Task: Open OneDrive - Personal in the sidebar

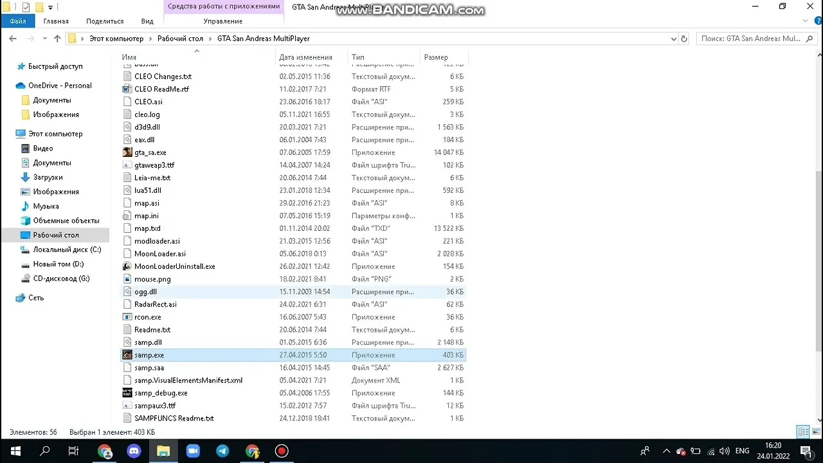Action: pyautogui.click(x=60, y=86)
